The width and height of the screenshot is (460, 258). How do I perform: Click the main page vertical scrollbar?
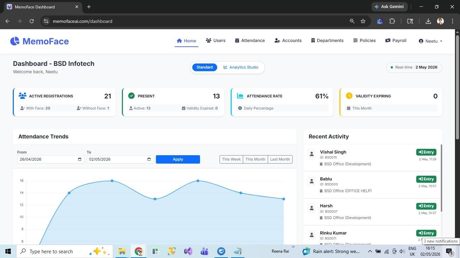pyautogui.click(x=457, y=87)
